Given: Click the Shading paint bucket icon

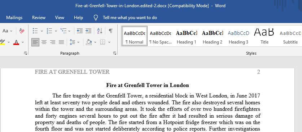Looking at the screenshot, I should tap(89, 42).
